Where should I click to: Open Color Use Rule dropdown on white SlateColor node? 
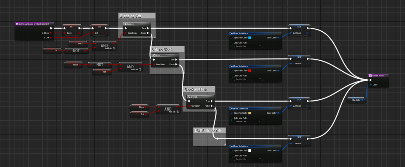coord(248,159)
